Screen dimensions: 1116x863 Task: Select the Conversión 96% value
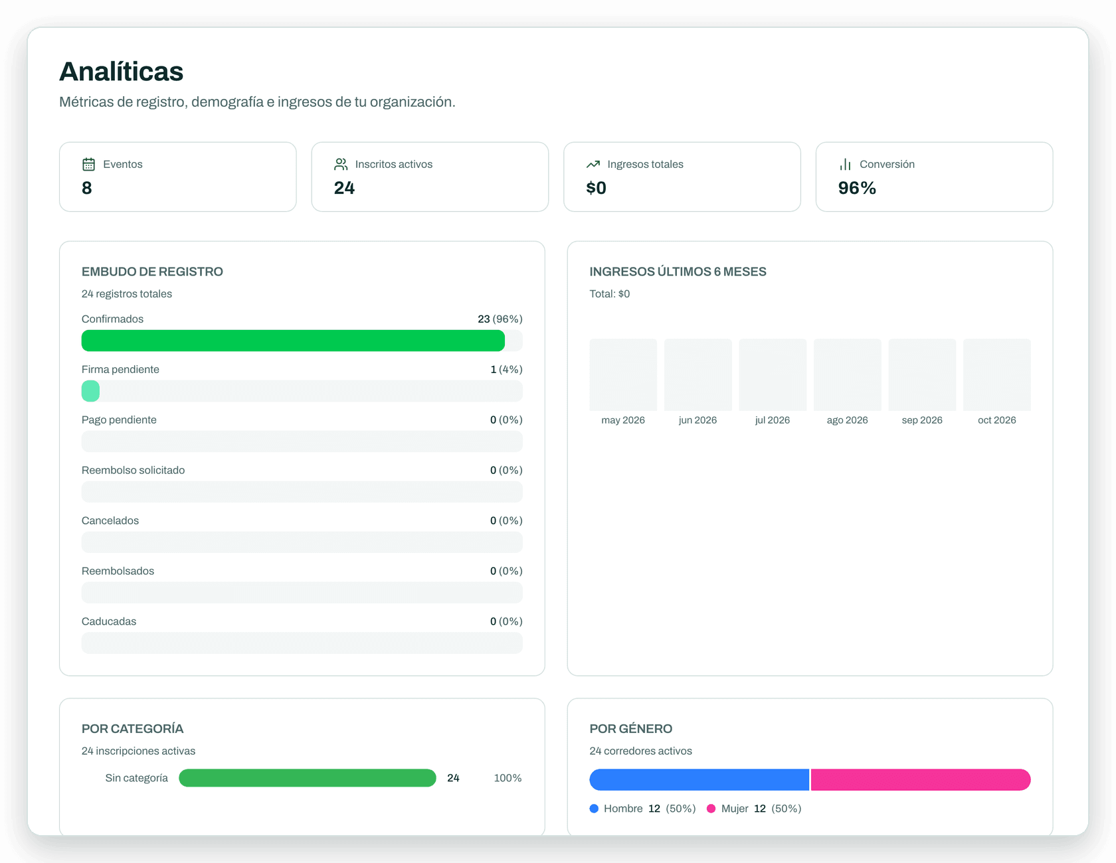coord(857,188)
